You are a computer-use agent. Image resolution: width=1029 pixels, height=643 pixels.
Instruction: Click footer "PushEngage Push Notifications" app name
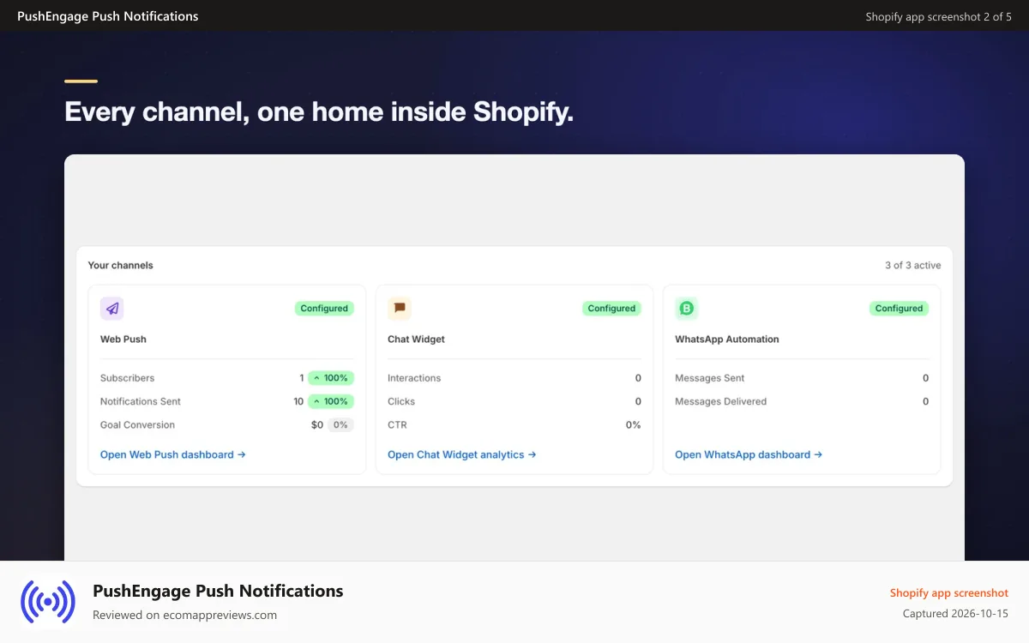218,591
